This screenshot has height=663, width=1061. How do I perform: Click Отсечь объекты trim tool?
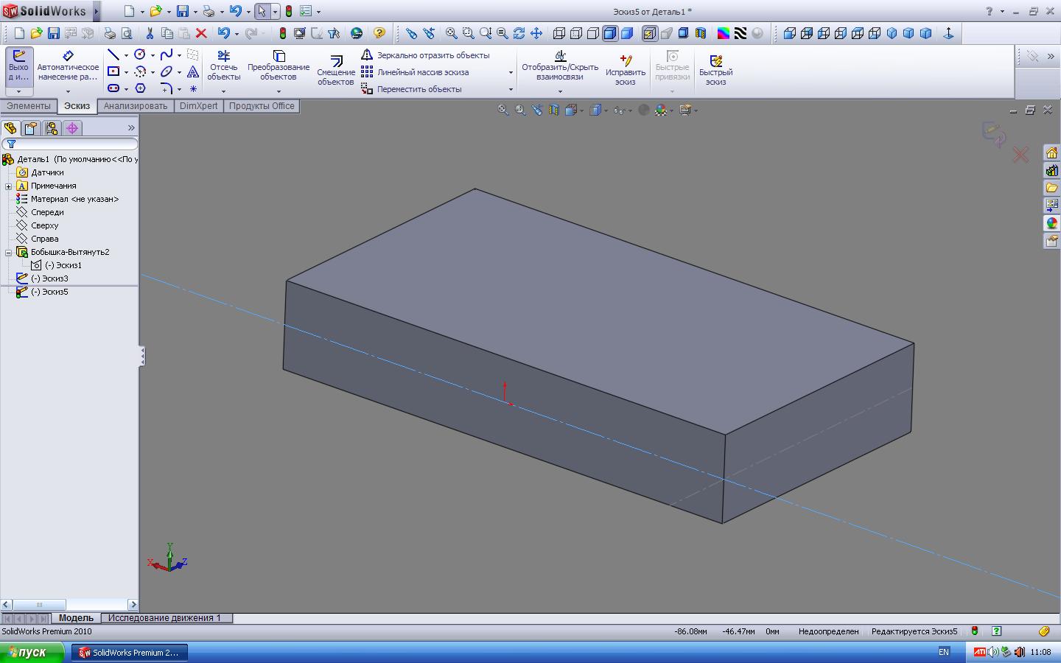(223, 66)
